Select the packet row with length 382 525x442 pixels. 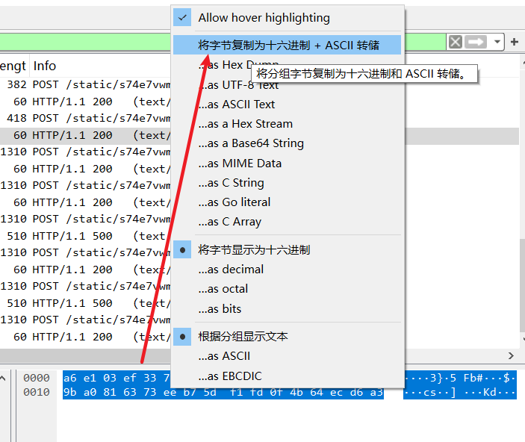85,84
